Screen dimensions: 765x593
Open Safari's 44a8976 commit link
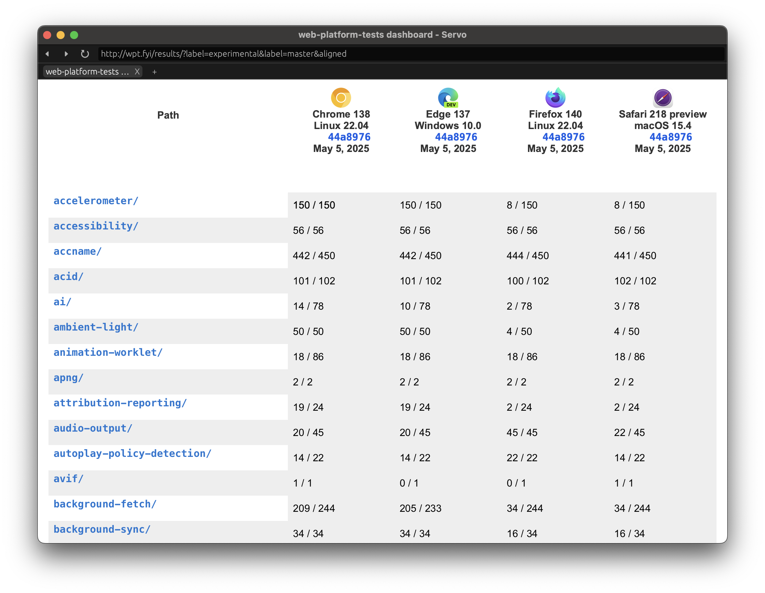pos(671,137)
